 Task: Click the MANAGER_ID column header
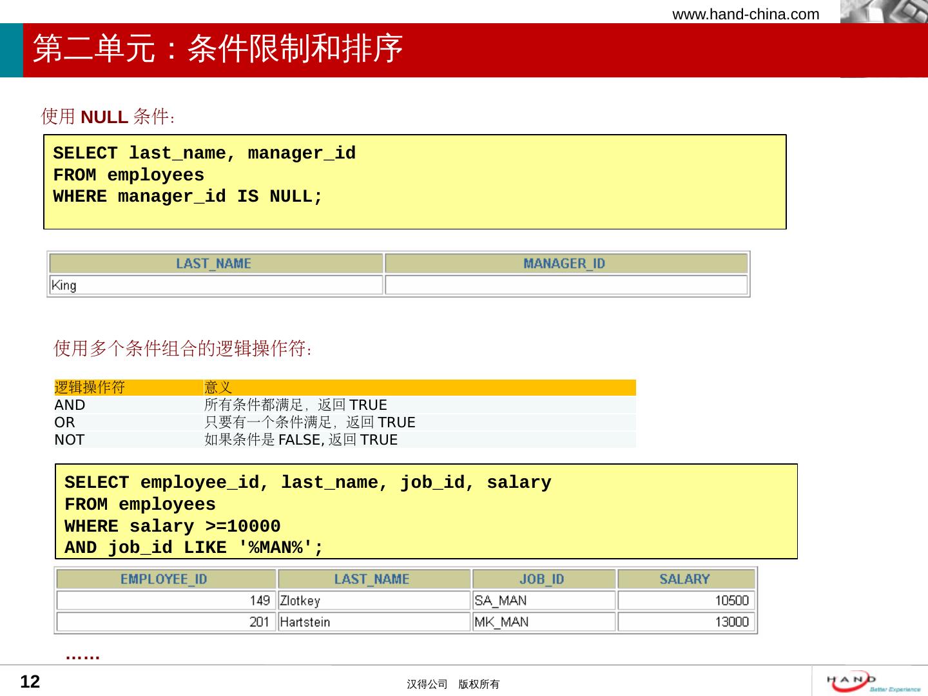pos(565,264)
